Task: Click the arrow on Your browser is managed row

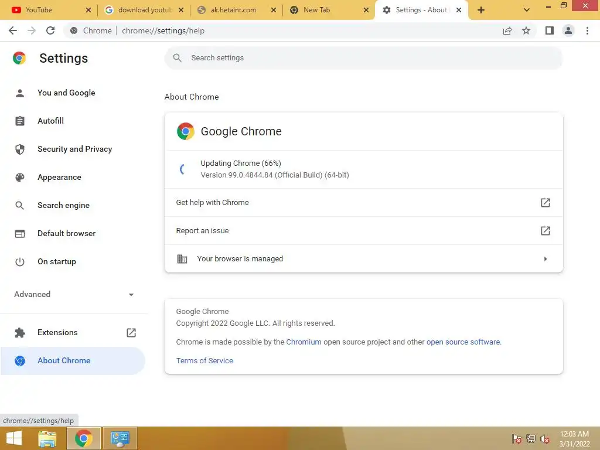Action: 546,259
